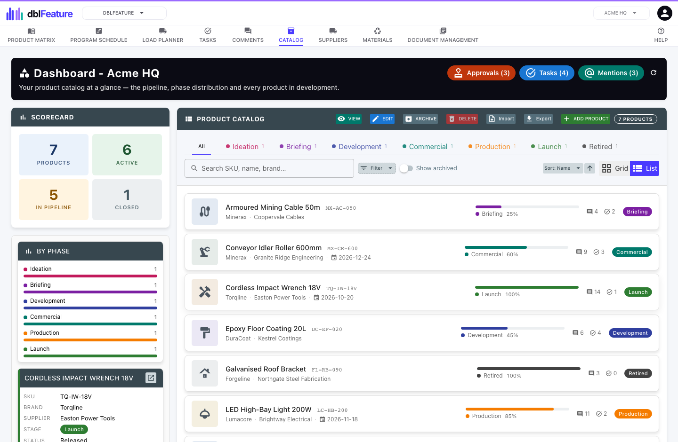Screen dimensions: 678x442
Task: Open the DBLFEATURE workspace dropdown
Action: (x=124, y=13)
